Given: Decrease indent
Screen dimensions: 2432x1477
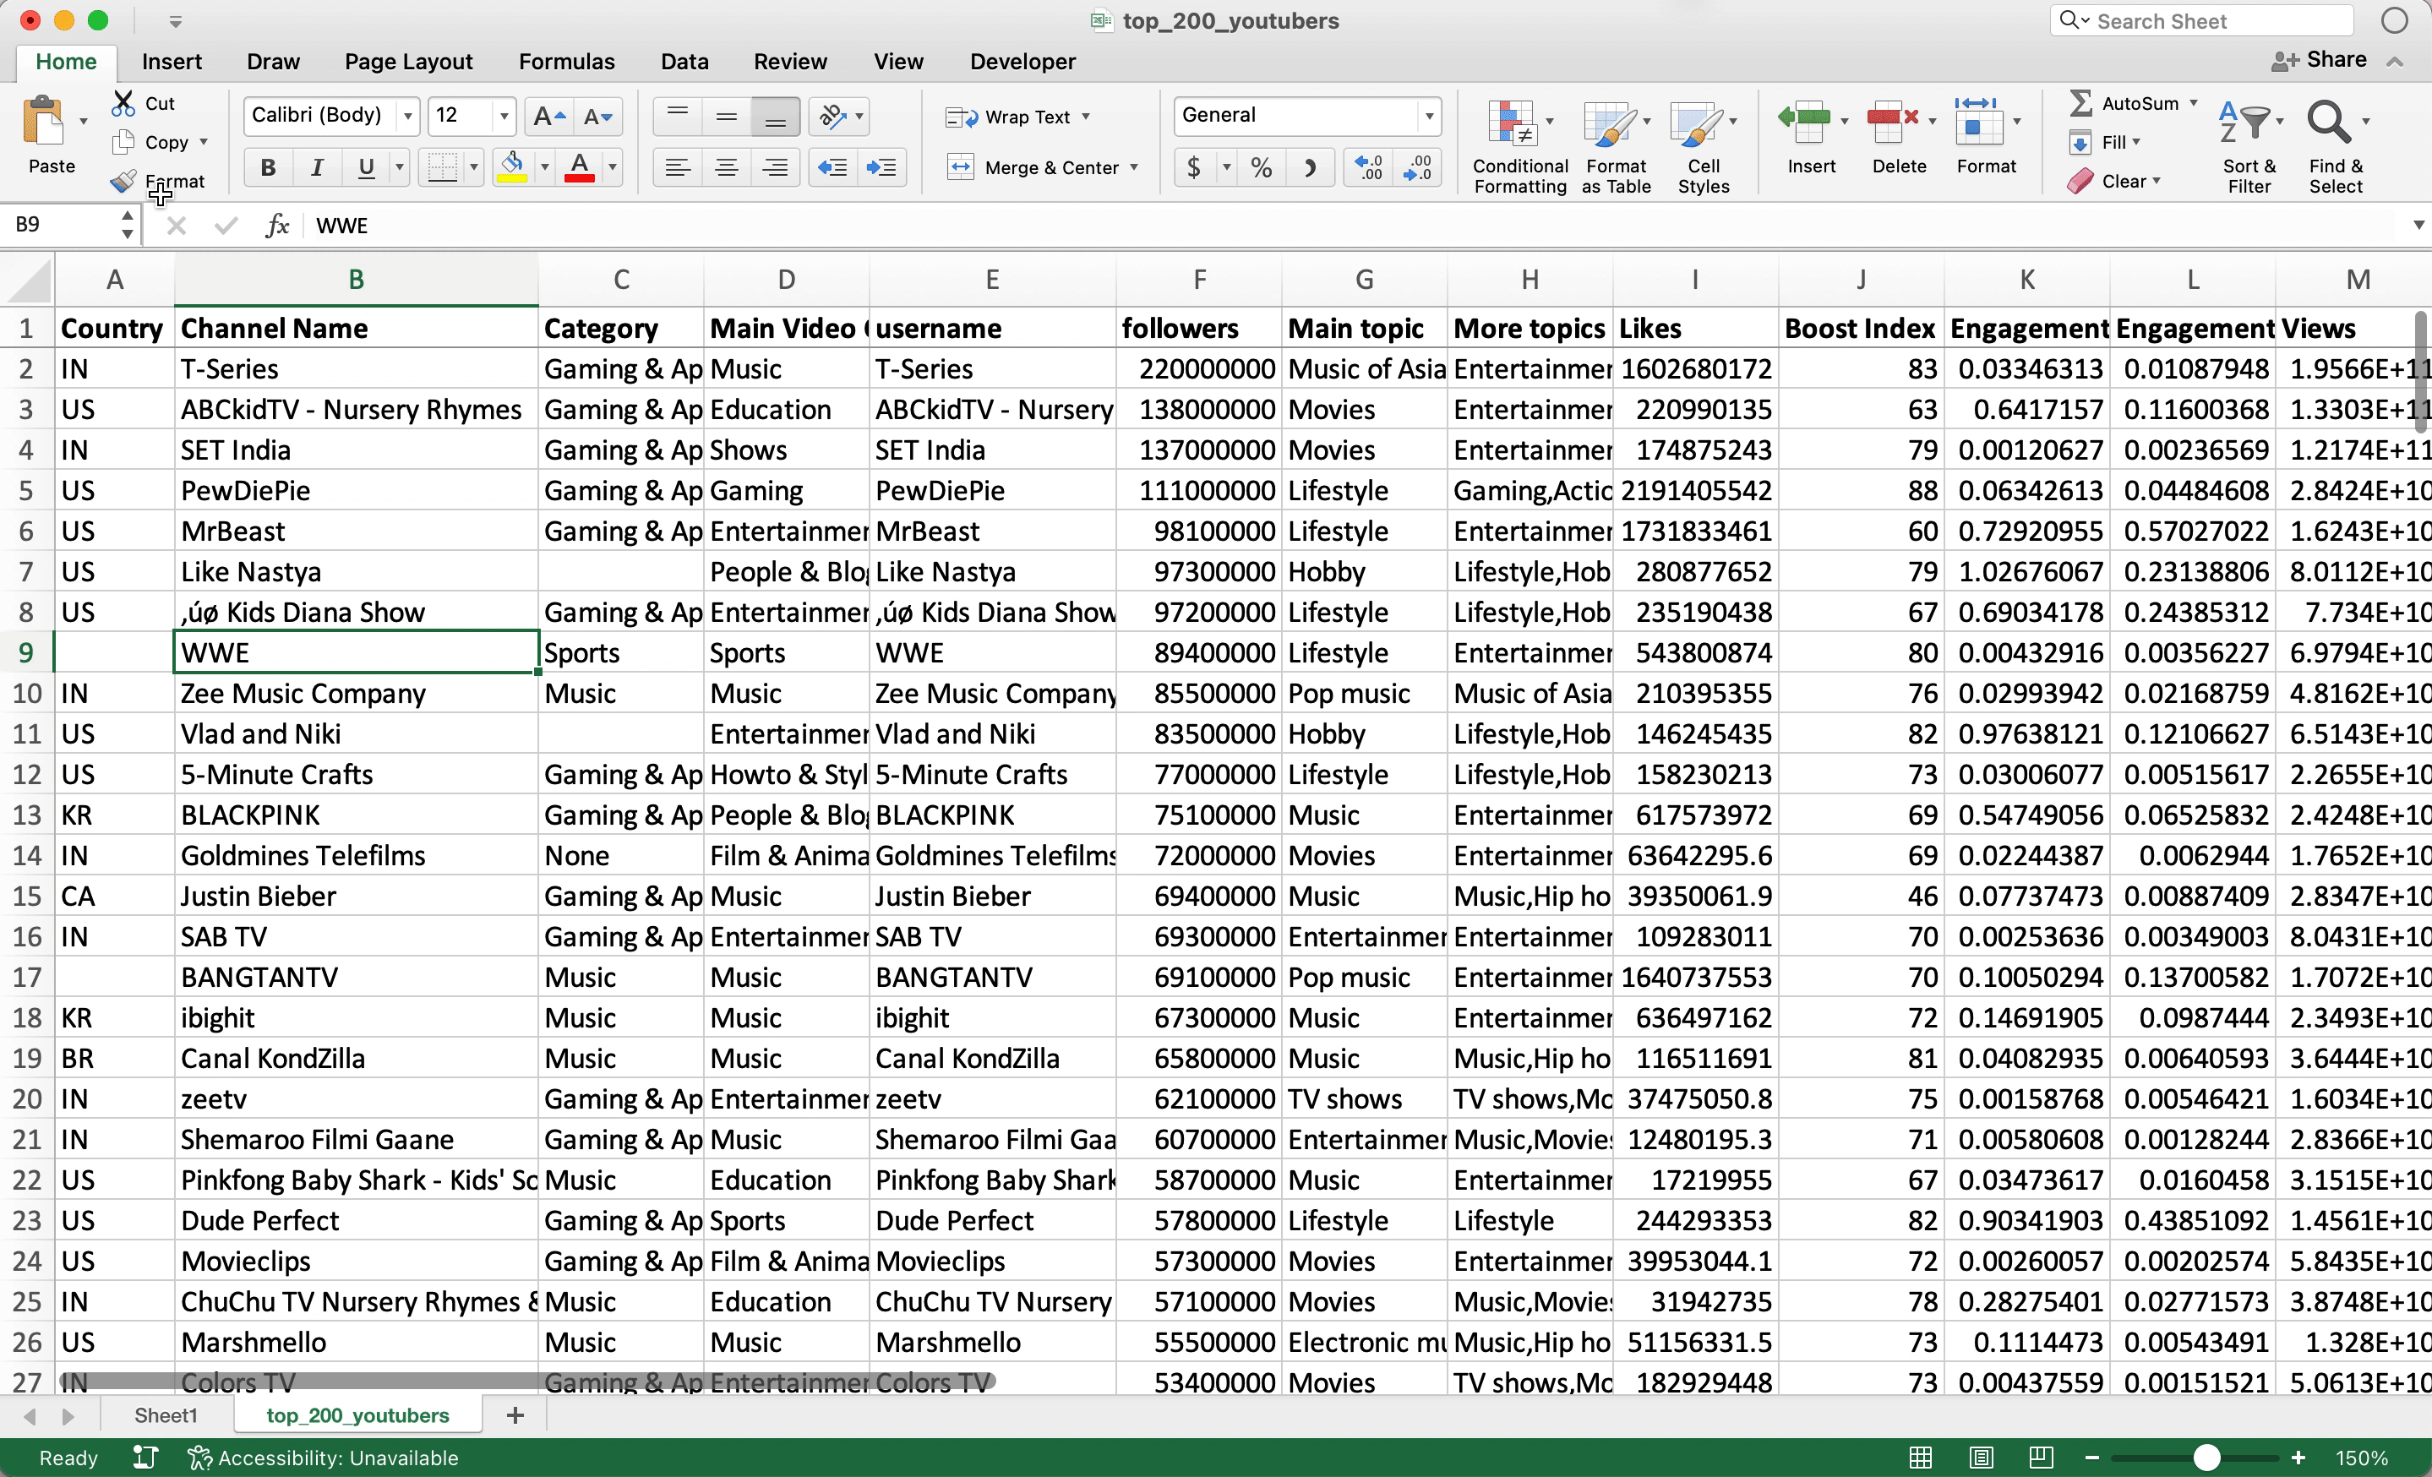Looking at the screenshot, I should coord(832,168).
